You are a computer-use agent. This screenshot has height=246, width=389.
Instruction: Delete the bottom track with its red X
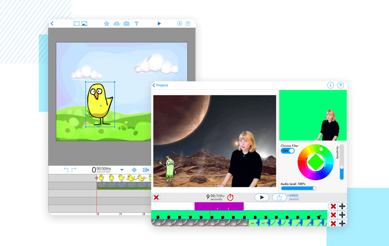[x=333, y=223]
